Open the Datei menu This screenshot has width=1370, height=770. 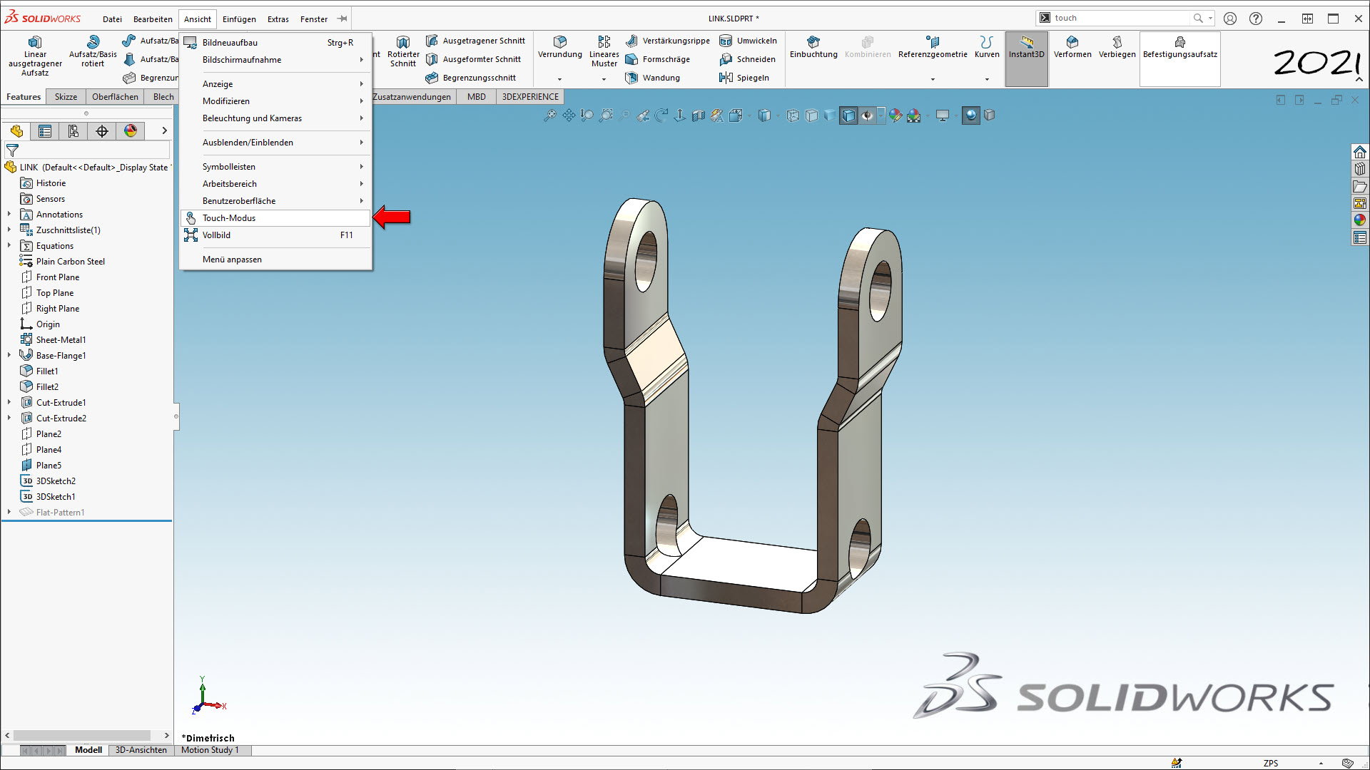[x=112, y=19]
